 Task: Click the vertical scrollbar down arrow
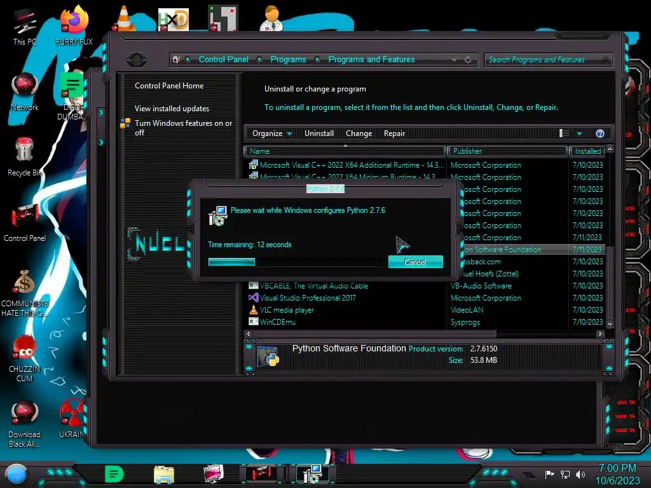point(610,323)
